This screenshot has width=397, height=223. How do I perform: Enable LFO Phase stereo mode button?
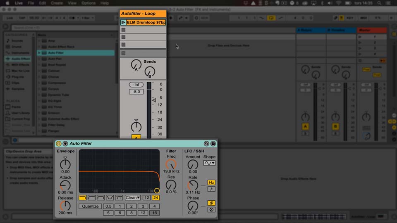[211, 203]
